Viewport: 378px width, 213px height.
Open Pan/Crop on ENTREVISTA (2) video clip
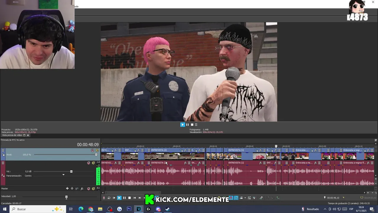pyautogui.click(x=181, y=150)
